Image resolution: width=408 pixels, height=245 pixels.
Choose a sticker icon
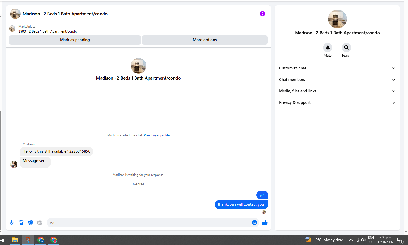click(x=30, y=223)
